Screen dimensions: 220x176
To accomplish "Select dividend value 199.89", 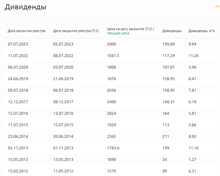I will click(x=168, y=44).
